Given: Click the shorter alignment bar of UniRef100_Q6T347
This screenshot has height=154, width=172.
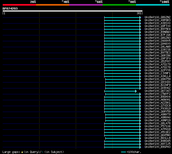Looking at the screenshot, I should [120, 91].
